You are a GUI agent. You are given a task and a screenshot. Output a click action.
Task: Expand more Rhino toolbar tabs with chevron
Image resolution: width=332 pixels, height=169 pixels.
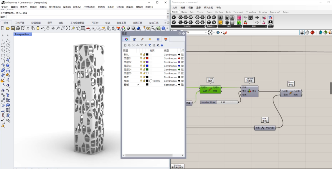coord(165,23)
